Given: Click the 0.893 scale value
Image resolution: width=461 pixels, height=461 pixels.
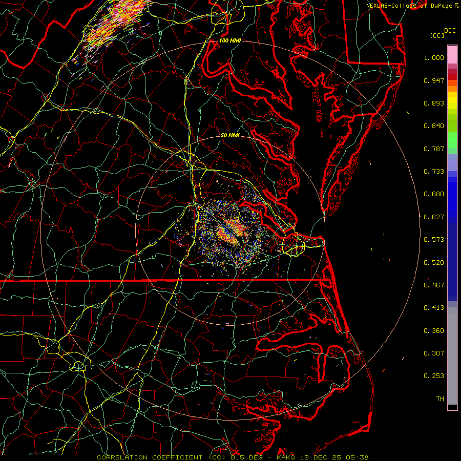Looking at the screenshot, I should point(434,103).
